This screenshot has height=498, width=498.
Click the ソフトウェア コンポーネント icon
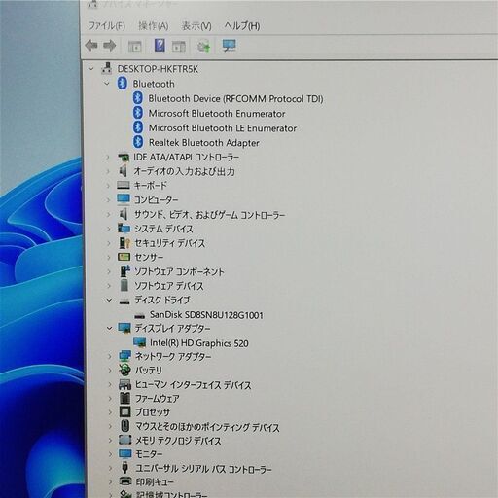point(124,271)
